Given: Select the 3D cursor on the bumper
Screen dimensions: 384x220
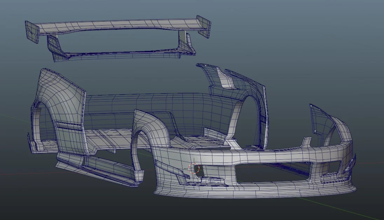Looking at the screenshot, I should tap(193, 167).
